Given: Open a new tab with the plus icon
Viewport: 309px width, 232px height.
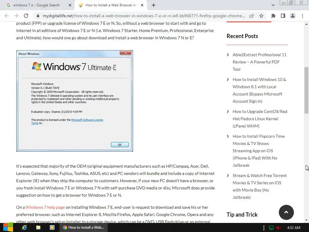Looking at the screenshot, I should (154, 5).
